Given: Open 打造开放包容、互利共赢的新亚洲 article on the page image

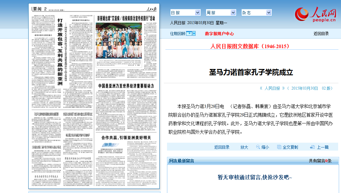Looking at the screenshot, I should click(x=60, y=52).
